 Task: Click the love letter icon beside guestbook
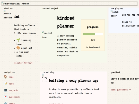(x=5, y=97)
